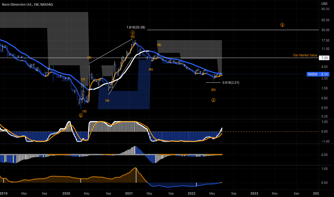Viewport: 334px width, 197px height.
Task: Select the circled 3 wave target label
Action: (282, 25)
